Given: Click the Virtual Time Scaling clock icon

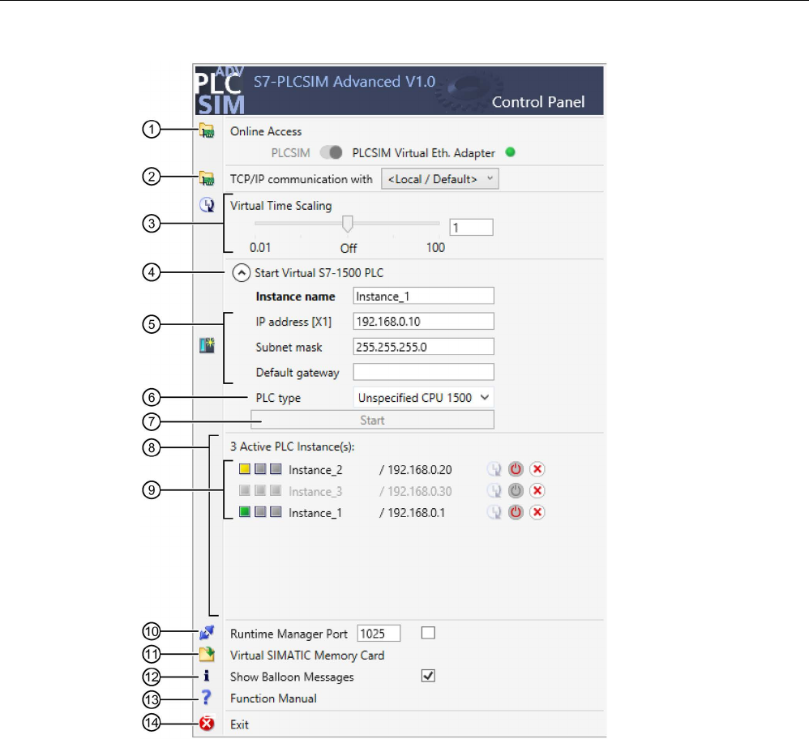Looking at the screenshot, I should pos(207,205).
